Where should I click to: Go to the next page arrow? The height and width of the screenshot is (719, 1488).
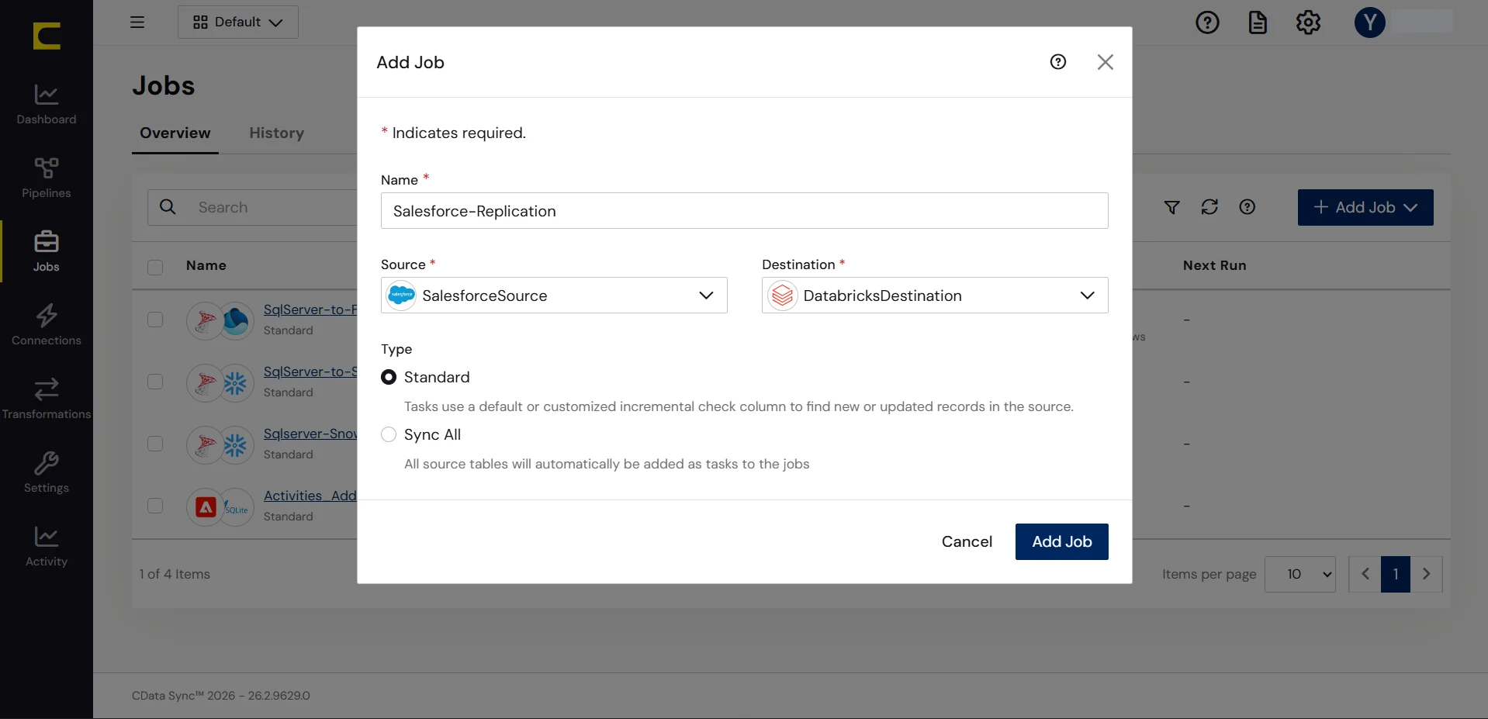point(1426,574)
